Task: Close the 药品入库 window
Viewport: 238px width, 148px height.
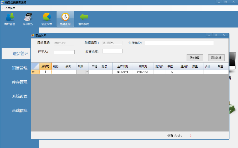Action: pyautogui.click(x=224, y=35)
